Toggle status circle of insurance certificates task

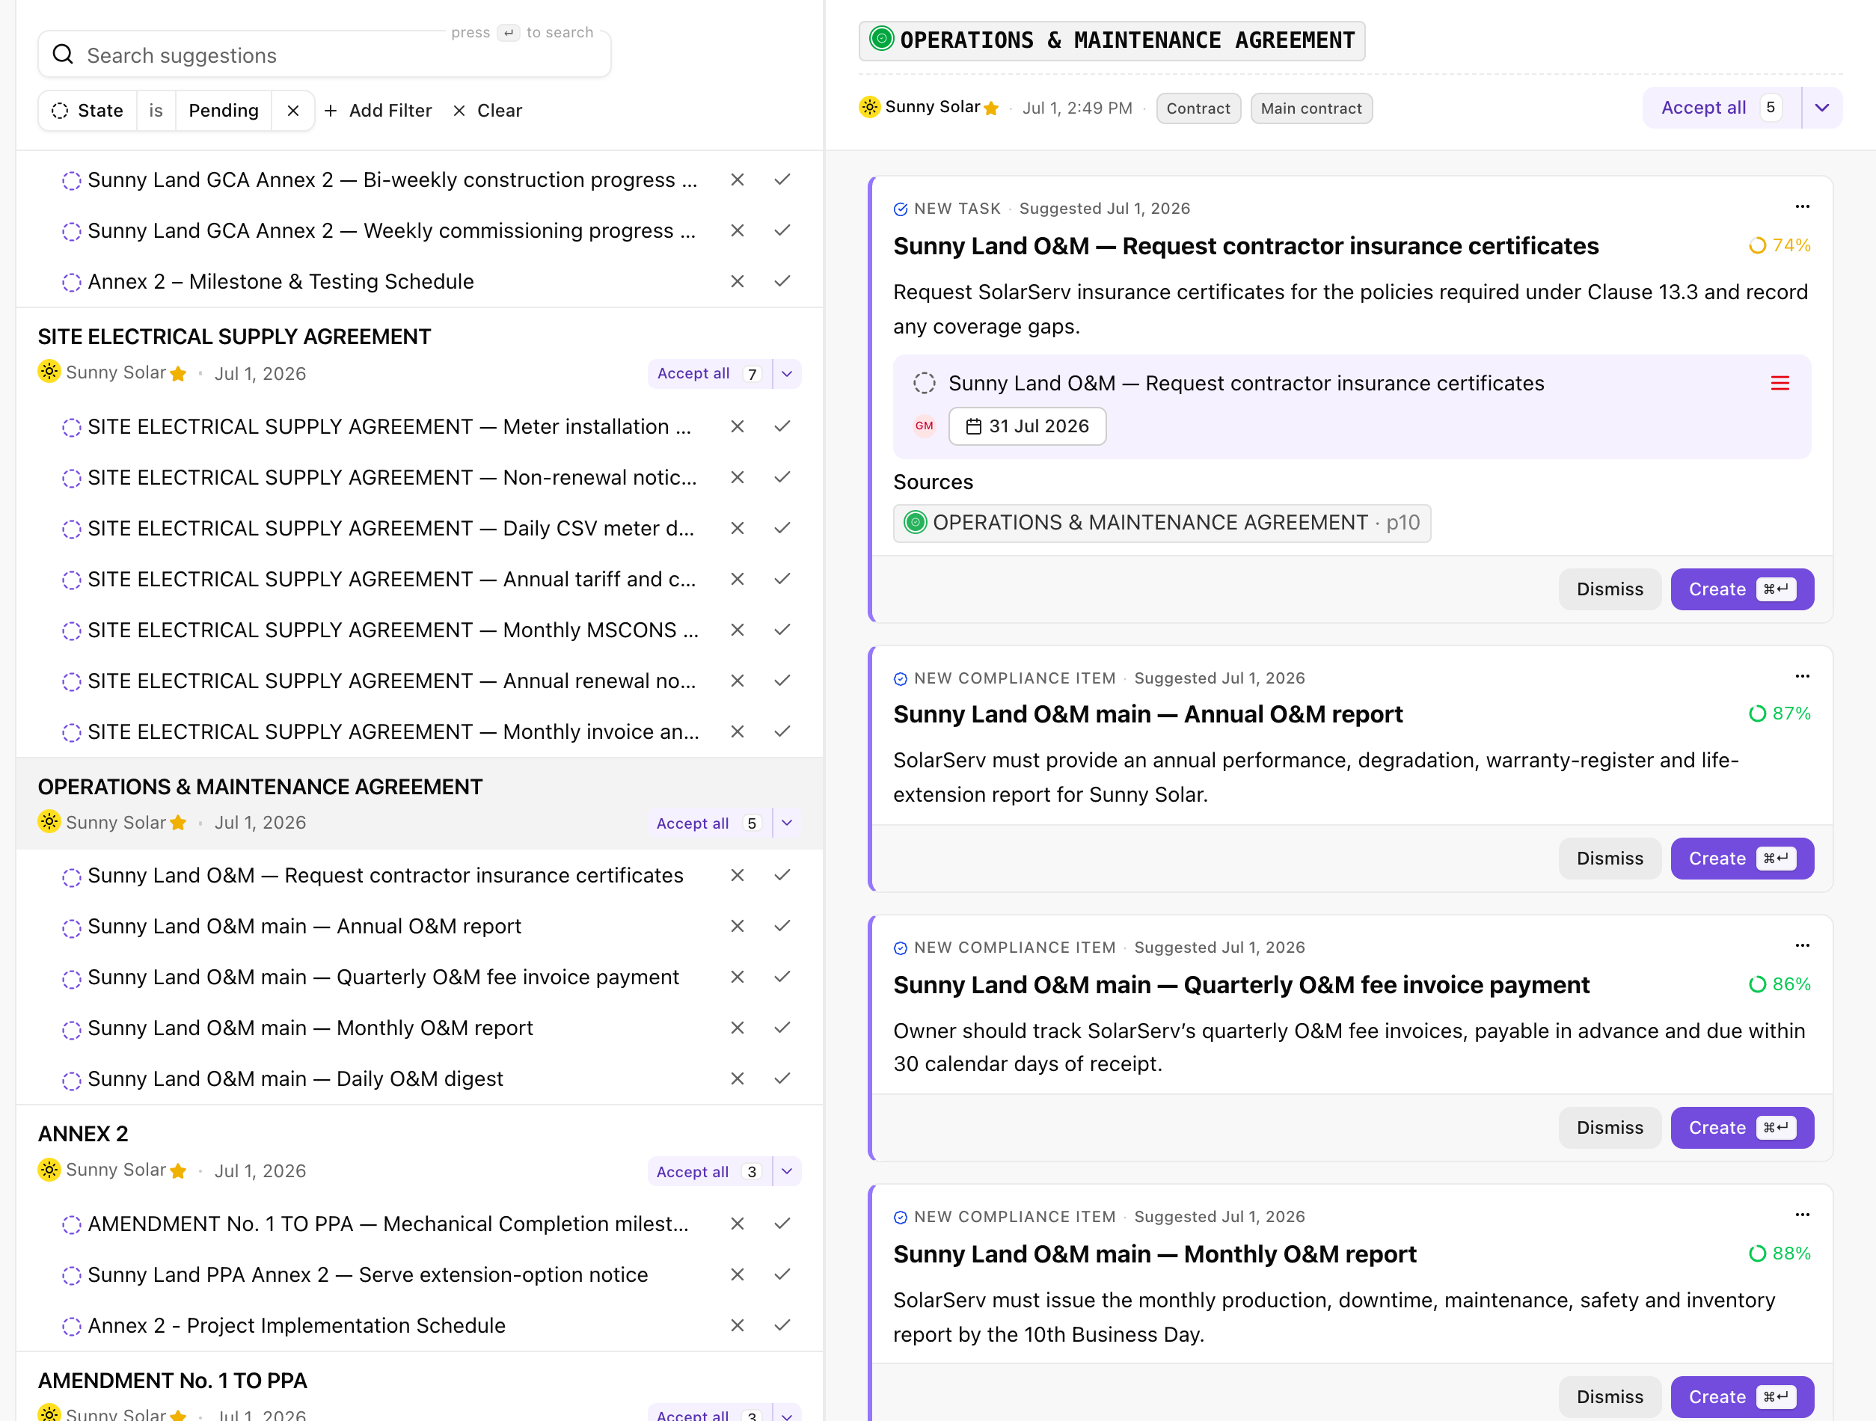(x=924, y=383)
